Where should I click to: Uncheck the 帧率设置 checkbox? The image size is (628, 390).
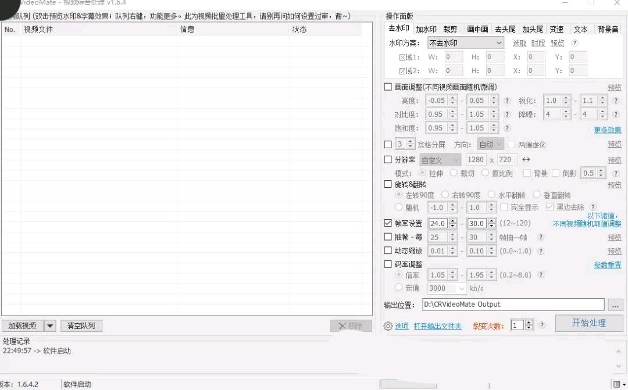coord(388,223)
